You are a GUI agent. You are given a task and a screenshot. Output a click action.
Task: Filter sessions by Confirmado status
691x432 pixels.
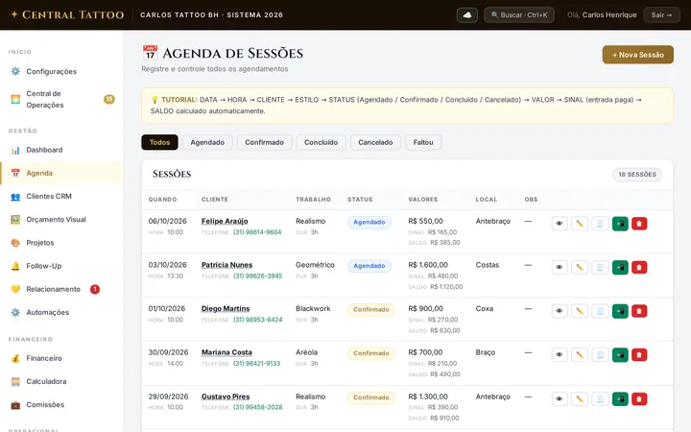(264, 142)
